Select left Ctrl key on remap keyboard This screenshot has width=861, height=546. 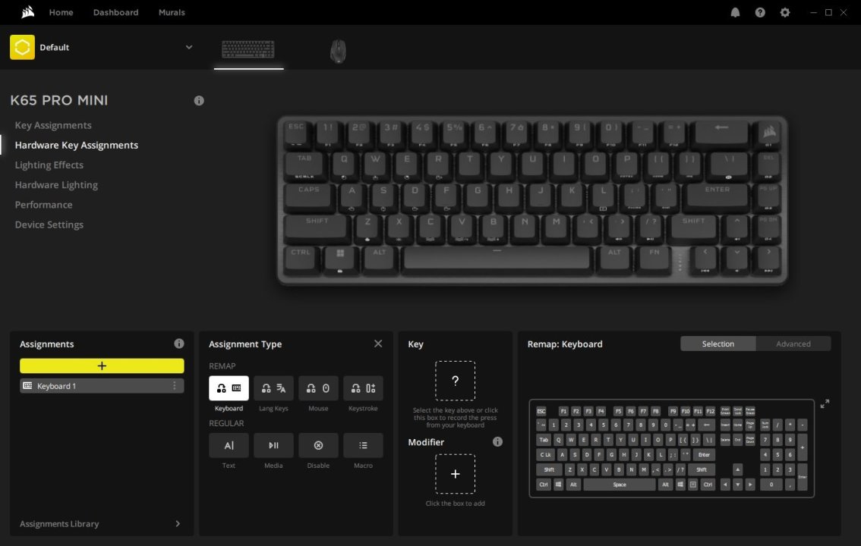[543, 485]
